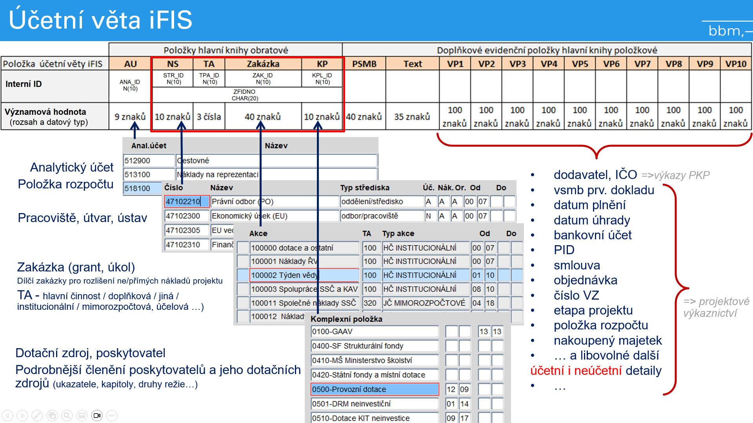Tick checkbox beside 100000 dotace a ostatní
The image size is (753, 423).
(x=243, y=248)
